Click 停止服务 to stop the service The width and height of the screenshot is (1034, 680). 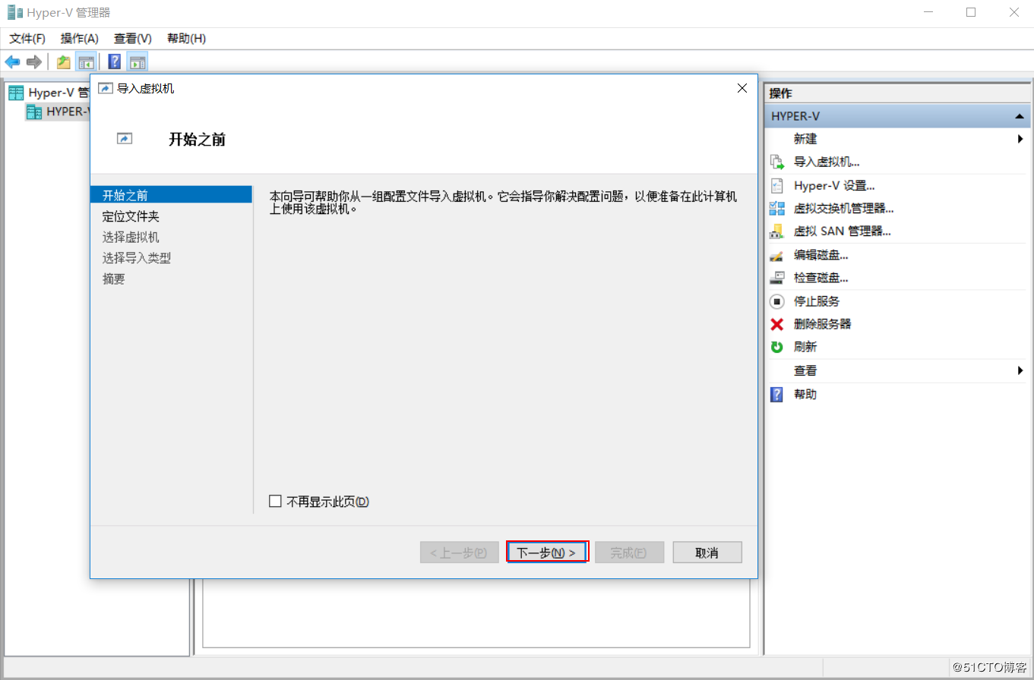[817, 301]
